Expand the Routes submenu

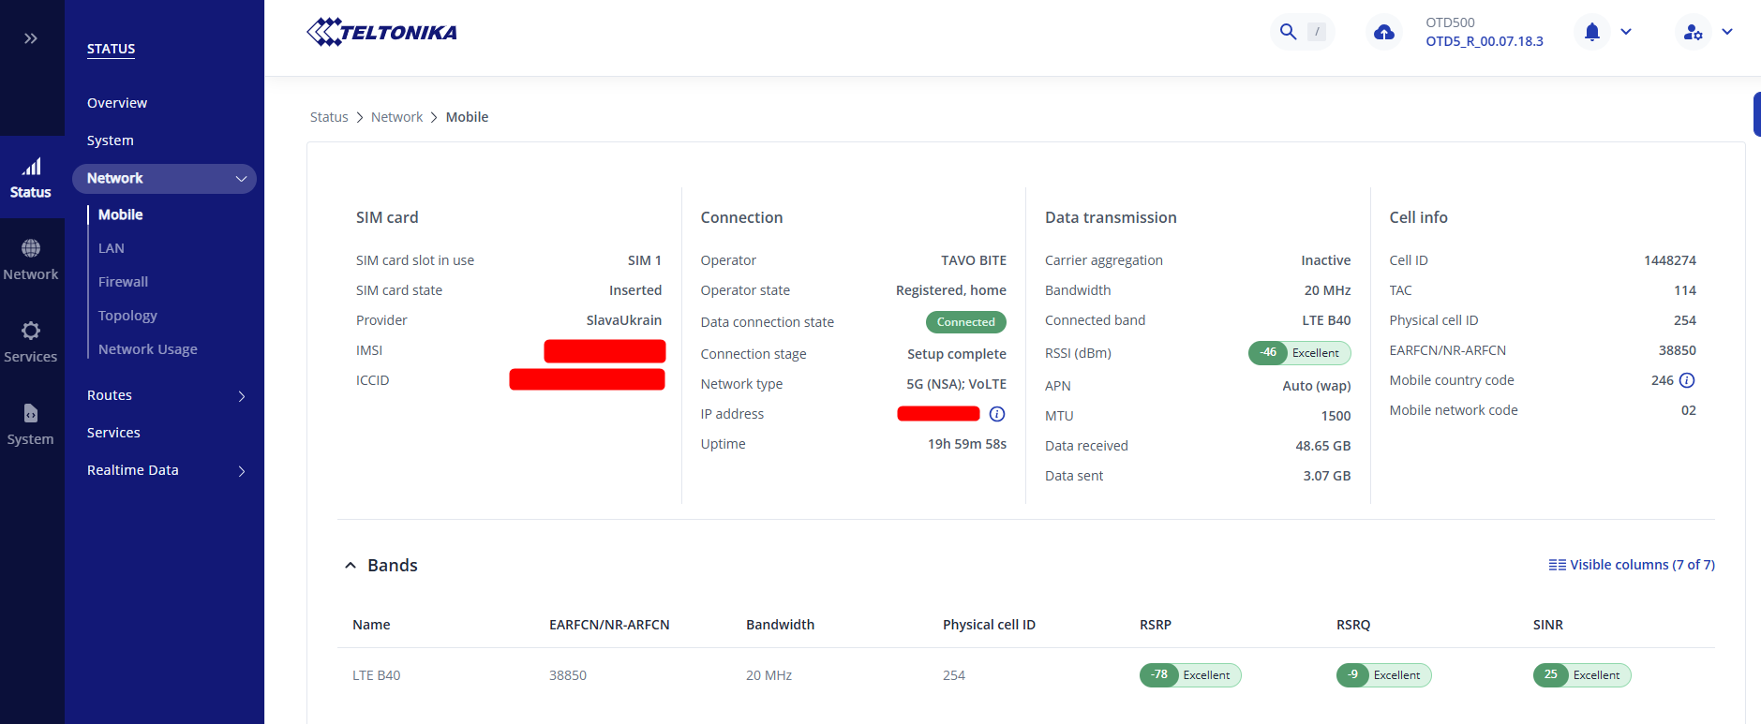[x=241, y=396]
